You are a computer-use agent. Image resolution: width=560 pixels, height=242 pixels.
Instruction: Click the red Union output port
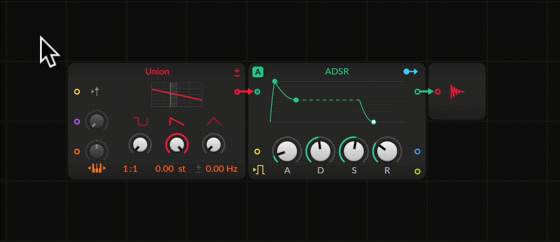point(237,91)
